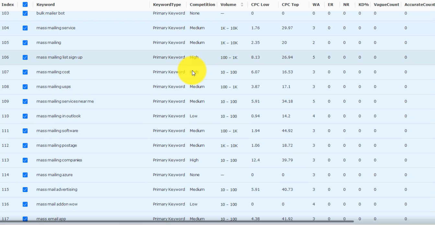This screenshot has width=435, height=225.
Task: Click the KeywordType column header
Action: click(167, 5)
